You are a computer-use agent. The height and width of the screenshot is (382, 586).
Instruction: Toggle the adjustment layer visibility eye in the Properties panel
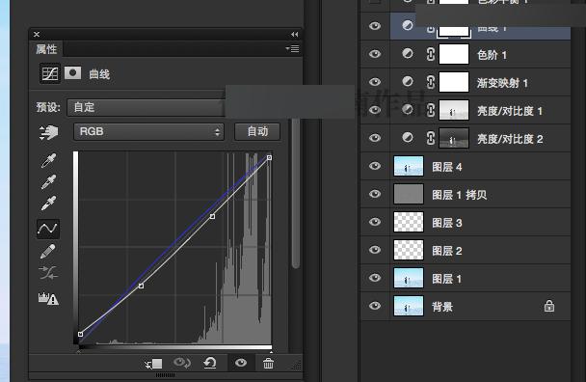click(x=241, y=363)
